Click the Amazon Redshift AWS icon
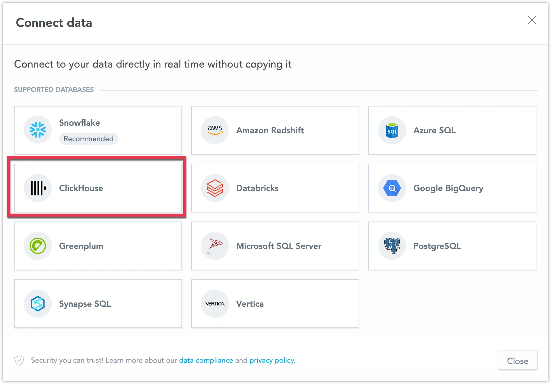551x384 pixels. [215, 130]
